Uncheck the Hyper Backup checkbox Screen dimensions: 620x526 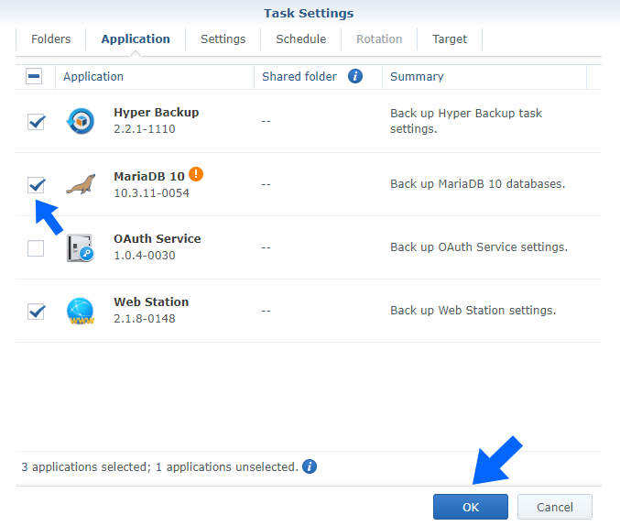[36, 122]
